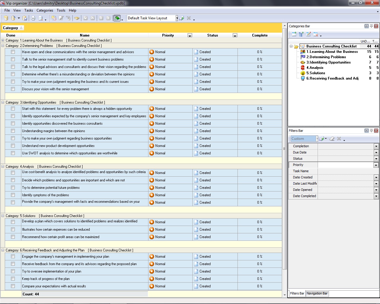380x304 pixels.
Task: Click the new category folder icon
Action: pos(294,34)
